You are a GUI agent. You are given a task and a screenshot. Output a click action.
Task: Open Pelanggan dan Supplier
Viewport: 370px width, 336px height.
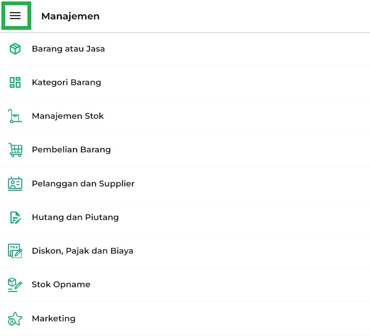click(x=83, y=184)
